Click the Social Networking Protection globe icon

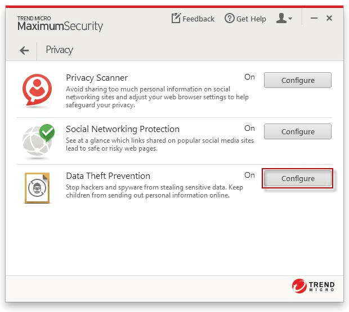(x=38, y=141)
